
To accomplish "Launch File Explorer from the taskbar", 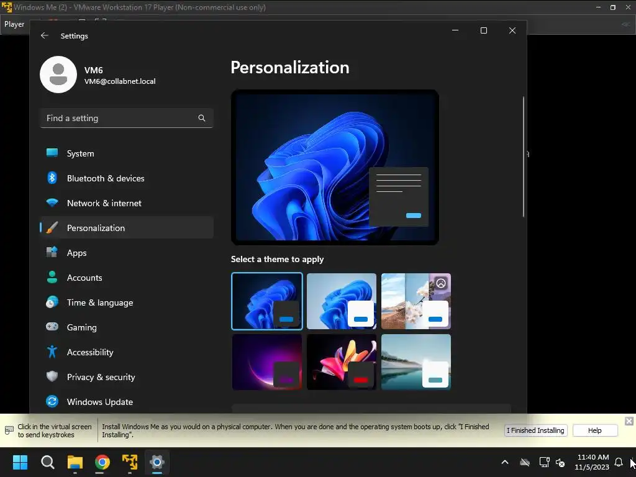I will [75, 462].
